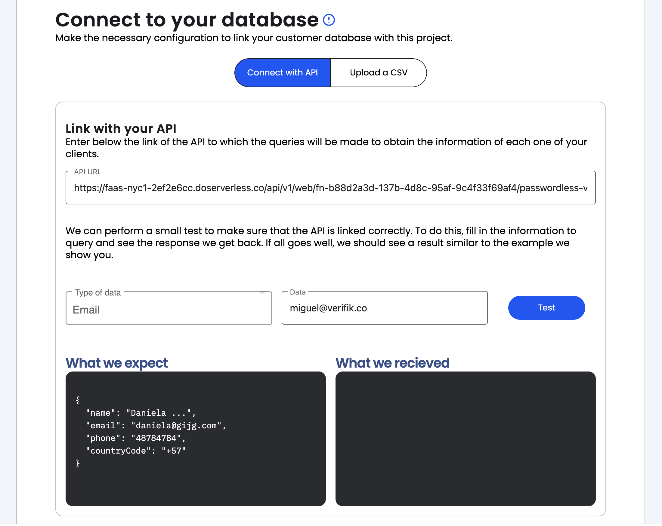Click the Link with your API heading
This screenshot has width=662, height=526.
click(x=121, y=129)
